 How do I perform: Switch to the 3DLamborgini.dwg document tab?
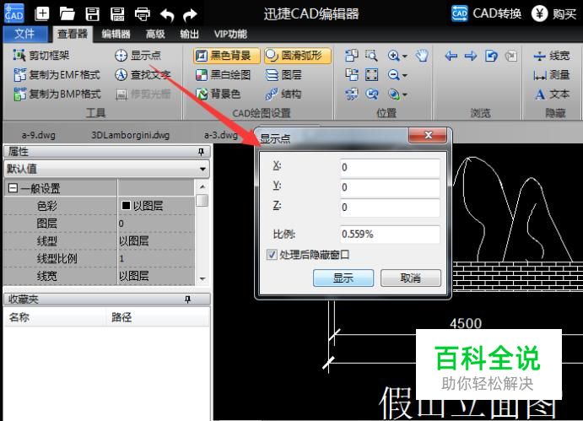coord(130,135)
